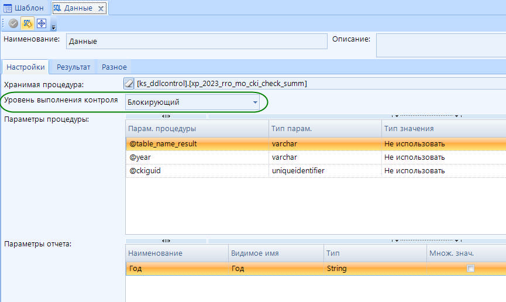506x302 pixels.
Task: Toggle the Множ. знач. checkbox for Год
Action: 470,269
